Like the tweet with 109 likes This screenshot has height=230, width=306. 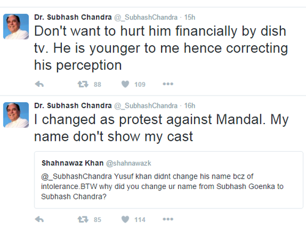[125, 84]
